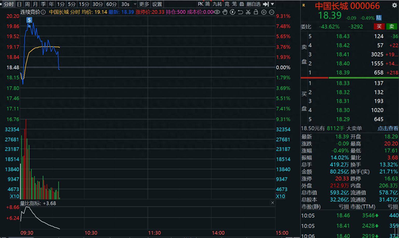Click the 连续竞价 label above the chart
399x238 pixels.
[30, 12]
